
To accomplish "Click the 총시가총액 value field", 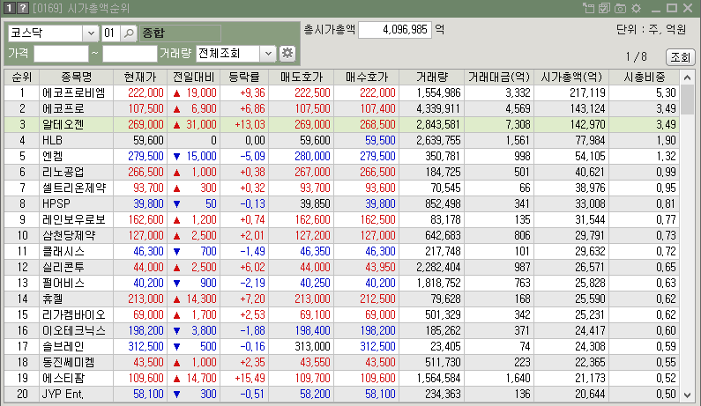I will (x=395, y=30).
